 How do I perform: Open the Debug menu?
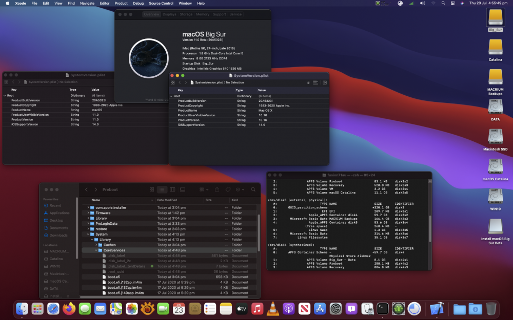coord(138,3)
